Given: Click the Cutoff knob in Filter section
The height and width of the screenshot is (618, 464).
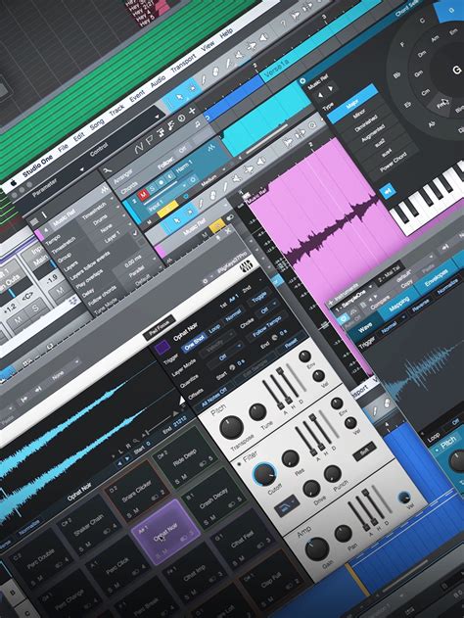Looking at the screenshot, I should (263, 475).
